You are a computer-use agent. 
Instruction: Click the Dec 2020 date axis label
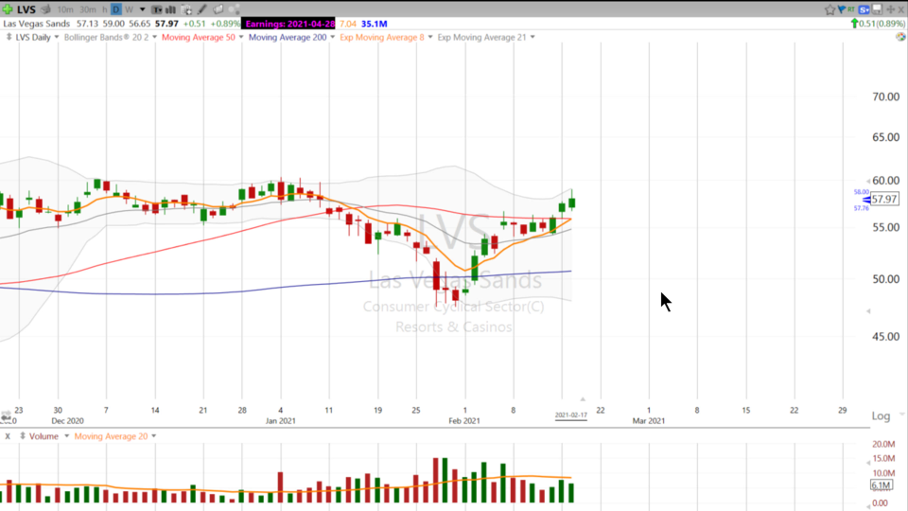tap(67, 421)
